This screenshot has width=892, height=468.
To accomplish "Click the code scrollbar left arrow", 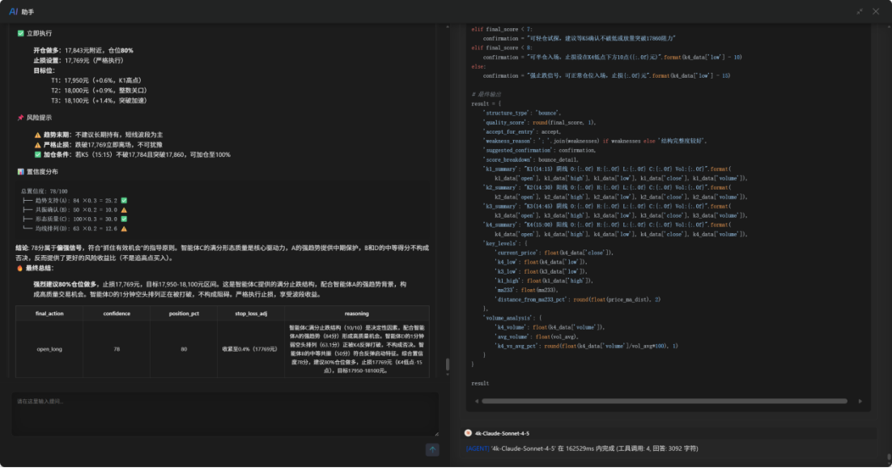I will pos(476,401).
